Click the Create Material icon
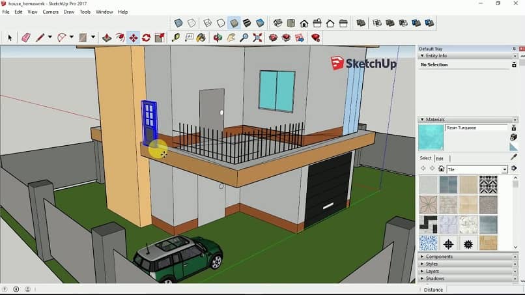The image size is (525, 295). pyautogui.click(x=514, y=137)
